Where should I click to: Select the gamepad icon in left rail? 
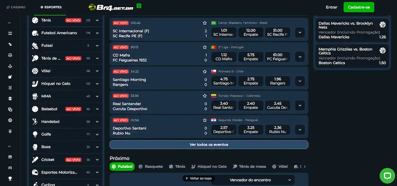click(10, 168)
